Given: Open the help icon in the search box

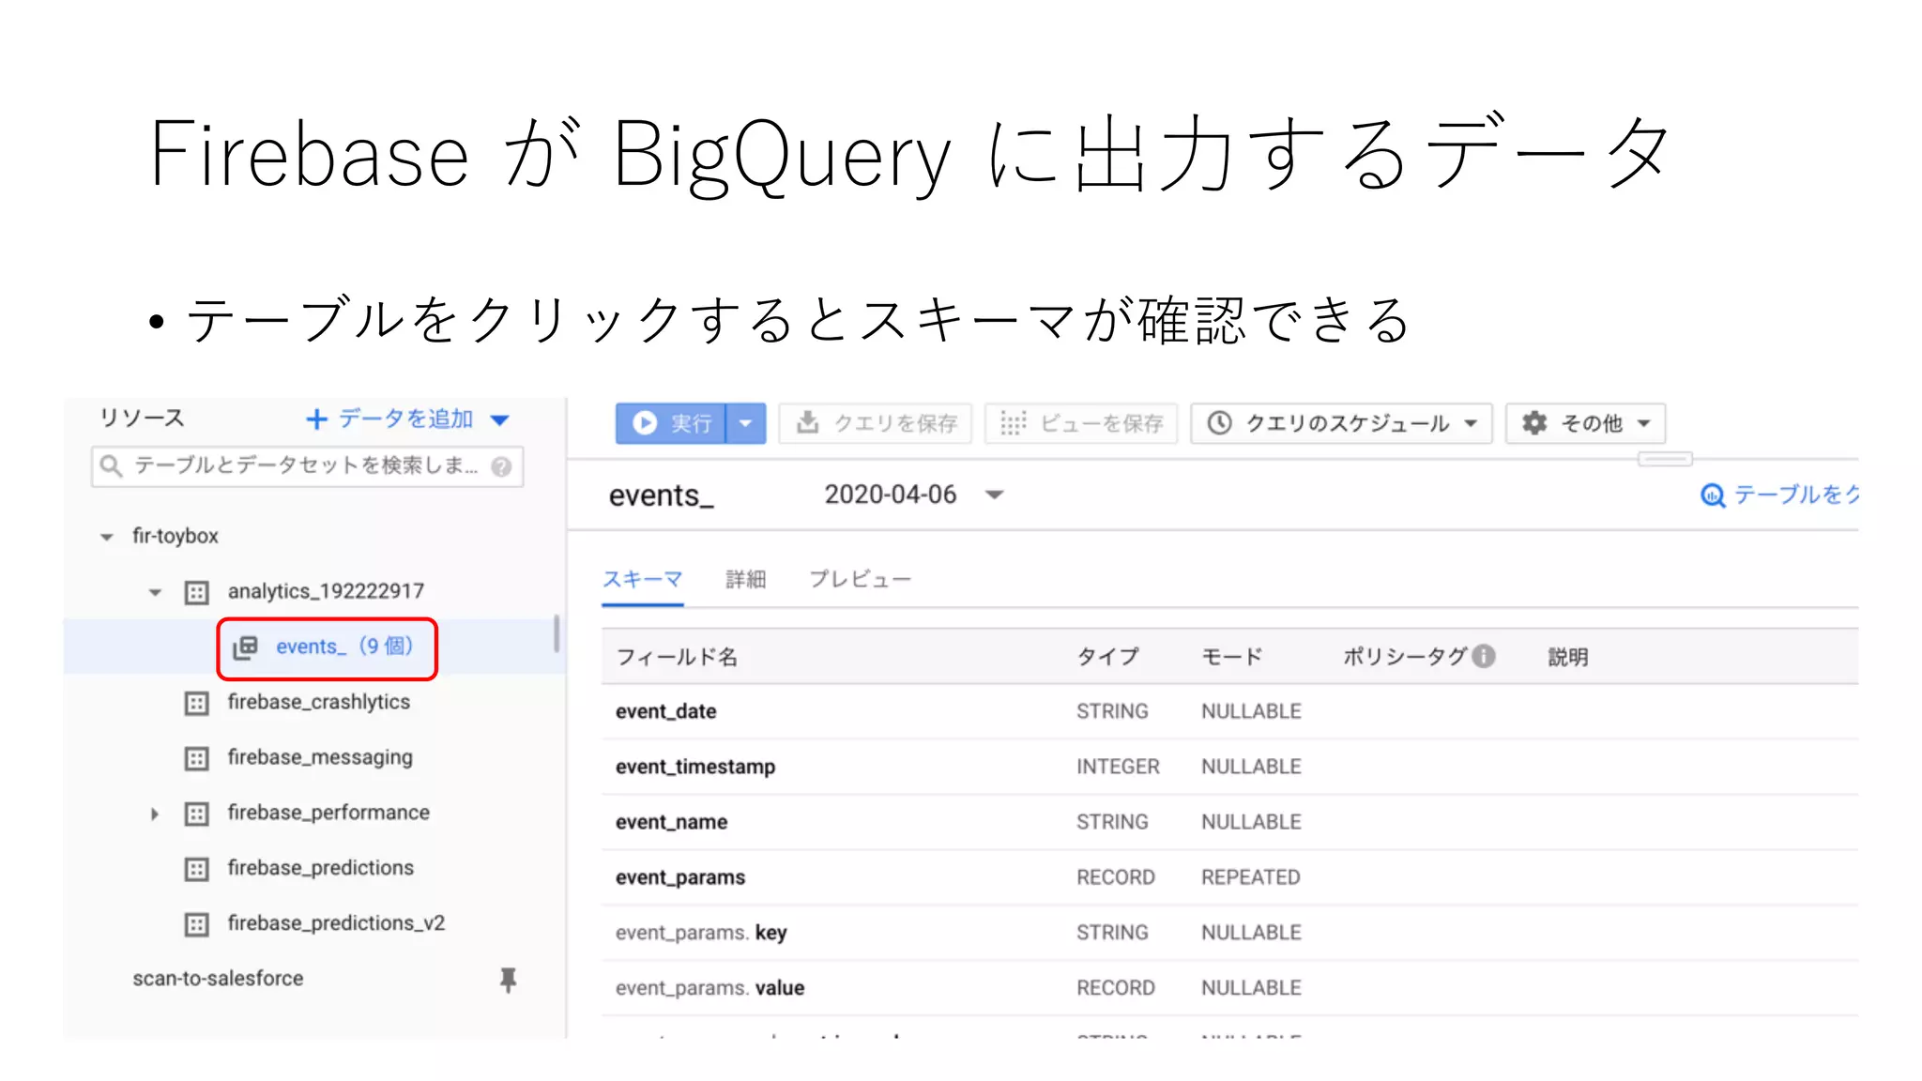Looking at the screenshot, I should pyautogui.click(x=502, y=466).
